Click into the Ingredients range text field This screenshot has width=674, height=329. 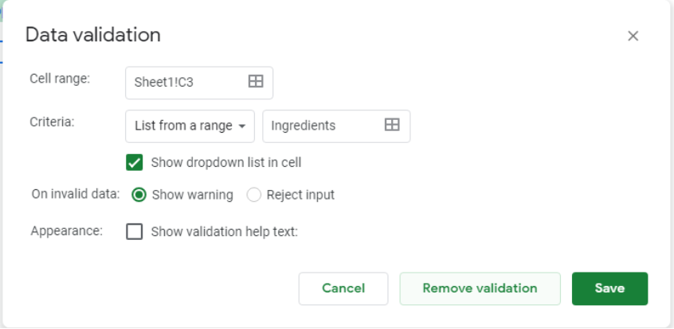pyautogui.click(x=336, y=126)
